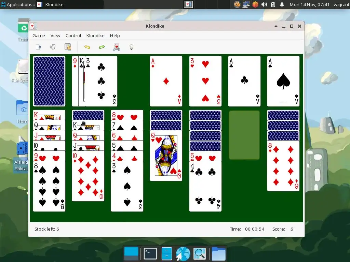This screenshot has height=262, width=350.
Task: Click the empty tableau slot
Action: pos(244,135)
